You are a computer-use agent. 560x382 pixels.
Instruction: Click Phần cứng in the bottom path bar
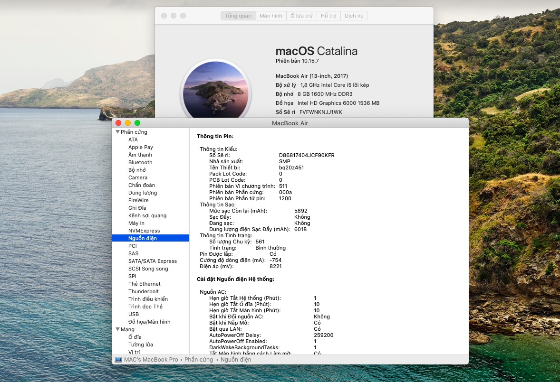[199, 360]
